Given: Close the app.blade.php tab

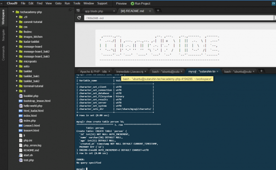Looking at the screenshot, I should 114,11.
